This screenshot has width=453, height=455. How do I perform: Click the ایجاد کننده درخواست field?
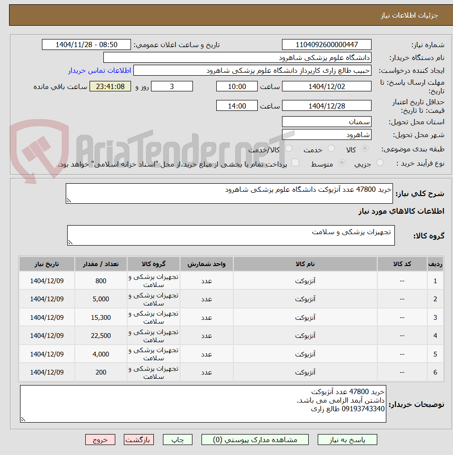point(252,70)
